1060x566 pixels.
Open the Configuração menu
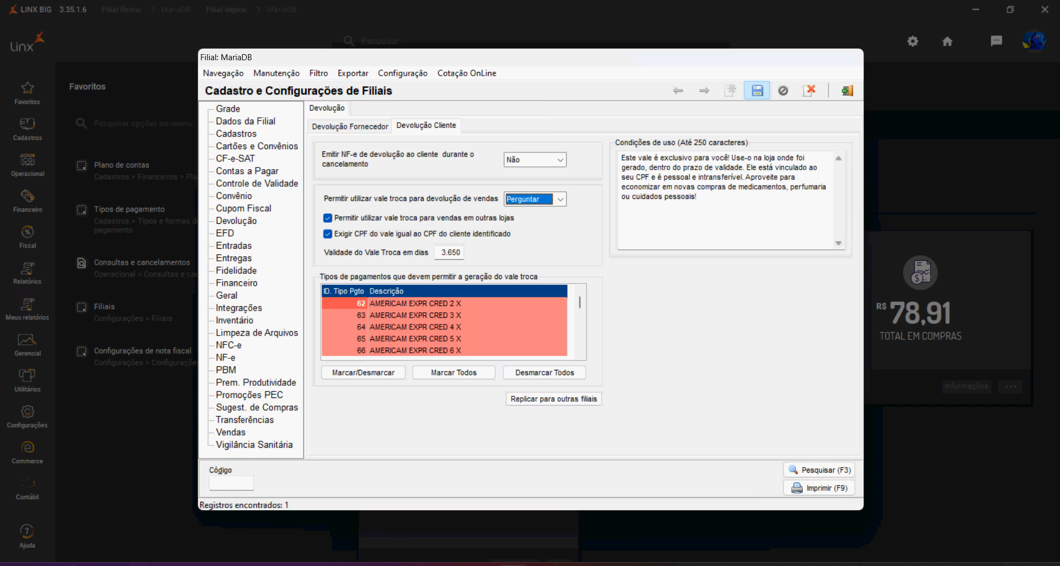402,73
